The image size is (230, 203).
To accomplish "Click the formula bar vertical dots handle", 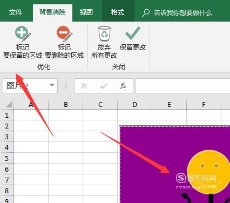I will 66,86.
